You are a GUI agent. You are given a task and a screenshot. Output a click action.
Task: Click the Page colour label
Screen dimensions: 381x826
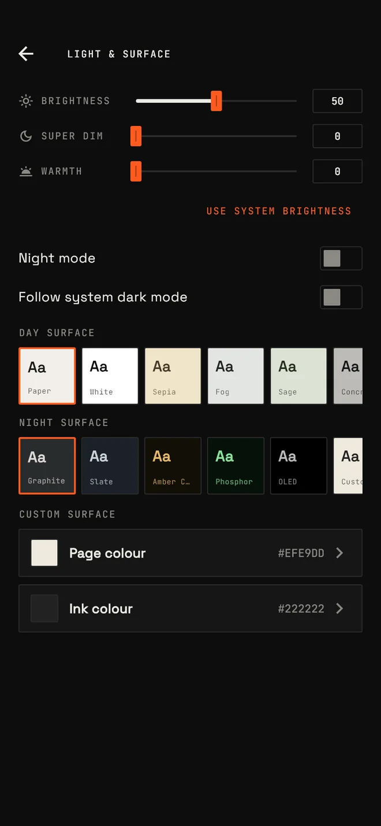click(x=107, y=553)
